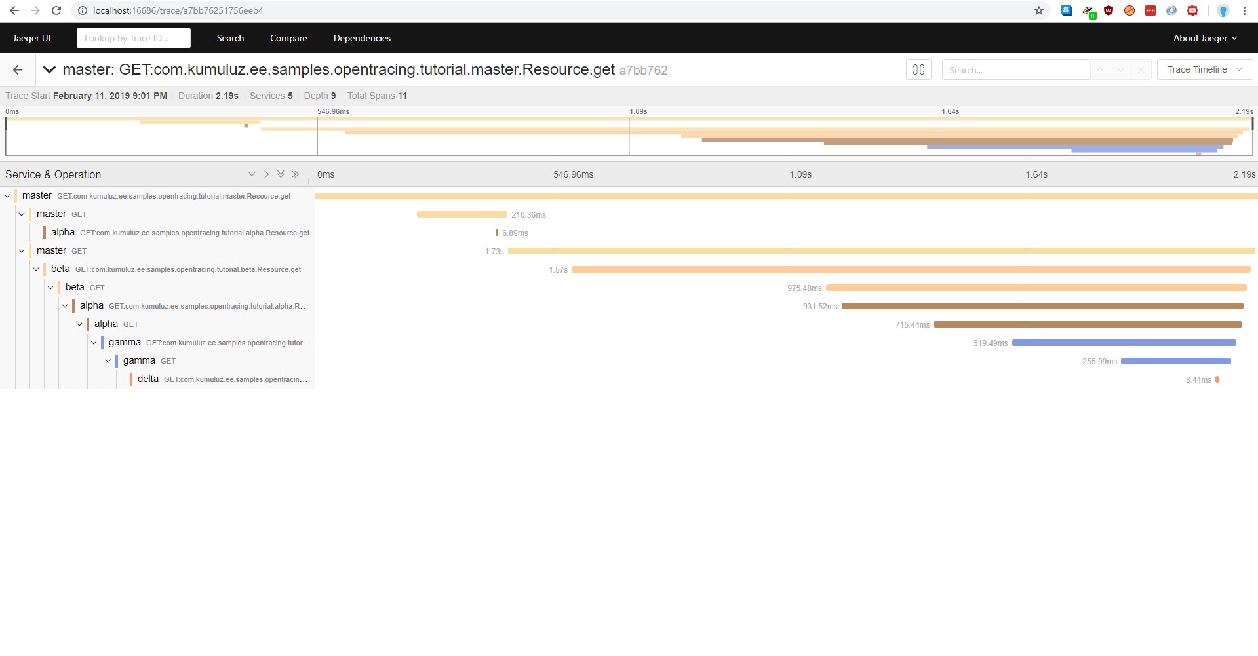Click the Lookup by Trace ID field
Image resolution: width=1258 pixels, height=656 pixels.
(x=134, y=38)
